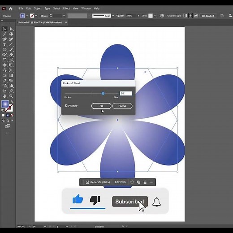Select the Width tool
The image size is (233, 233).
4,65
